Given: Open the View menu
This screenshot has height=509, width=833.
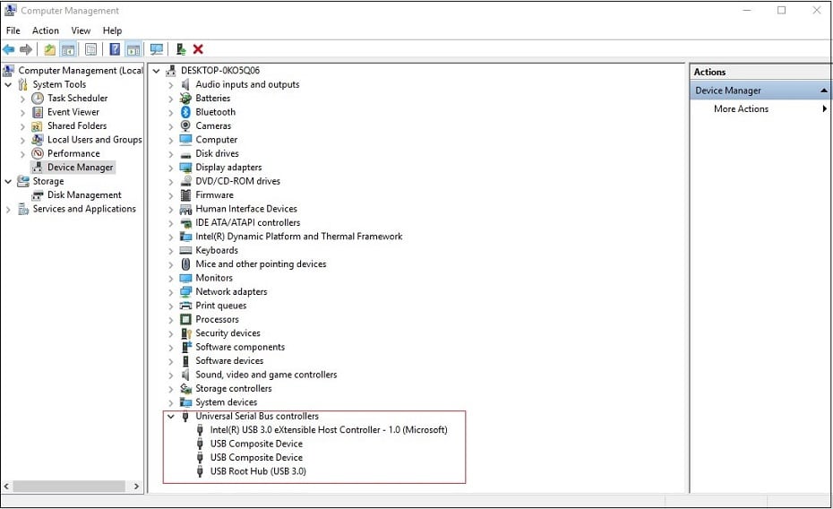Looking at the screenshot, I should [x=81, y=30].
